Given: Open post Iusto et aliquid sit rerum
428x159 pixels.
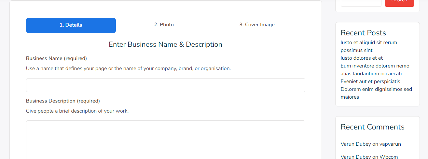Looking at the screenshot, I should (x=369, y=46).
